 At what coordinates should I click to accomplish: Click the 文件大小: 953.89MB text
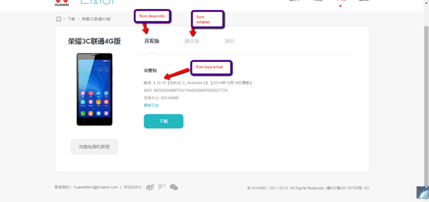(161, 98)
